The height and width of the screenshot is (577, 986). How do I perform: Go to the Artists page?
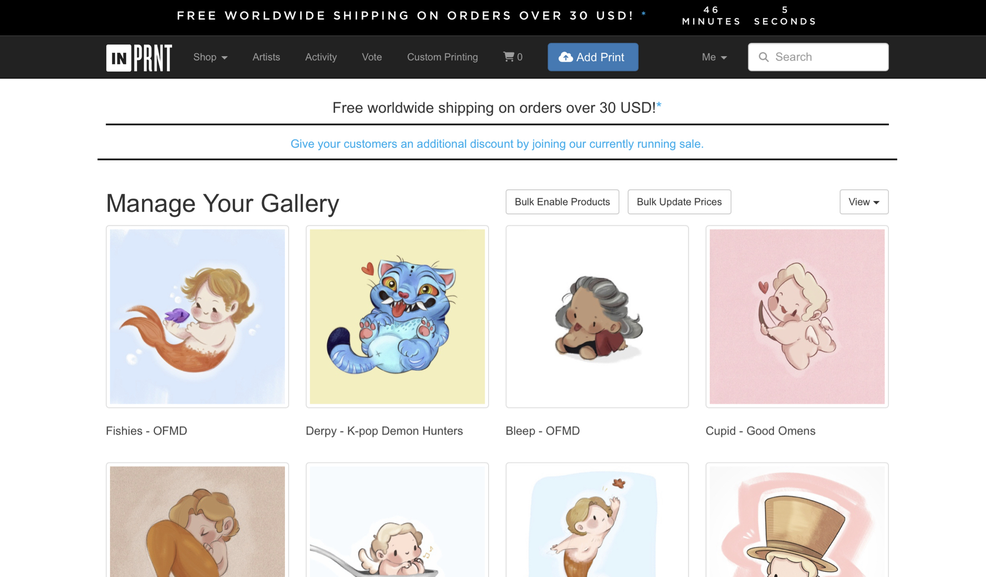(266, 57)
